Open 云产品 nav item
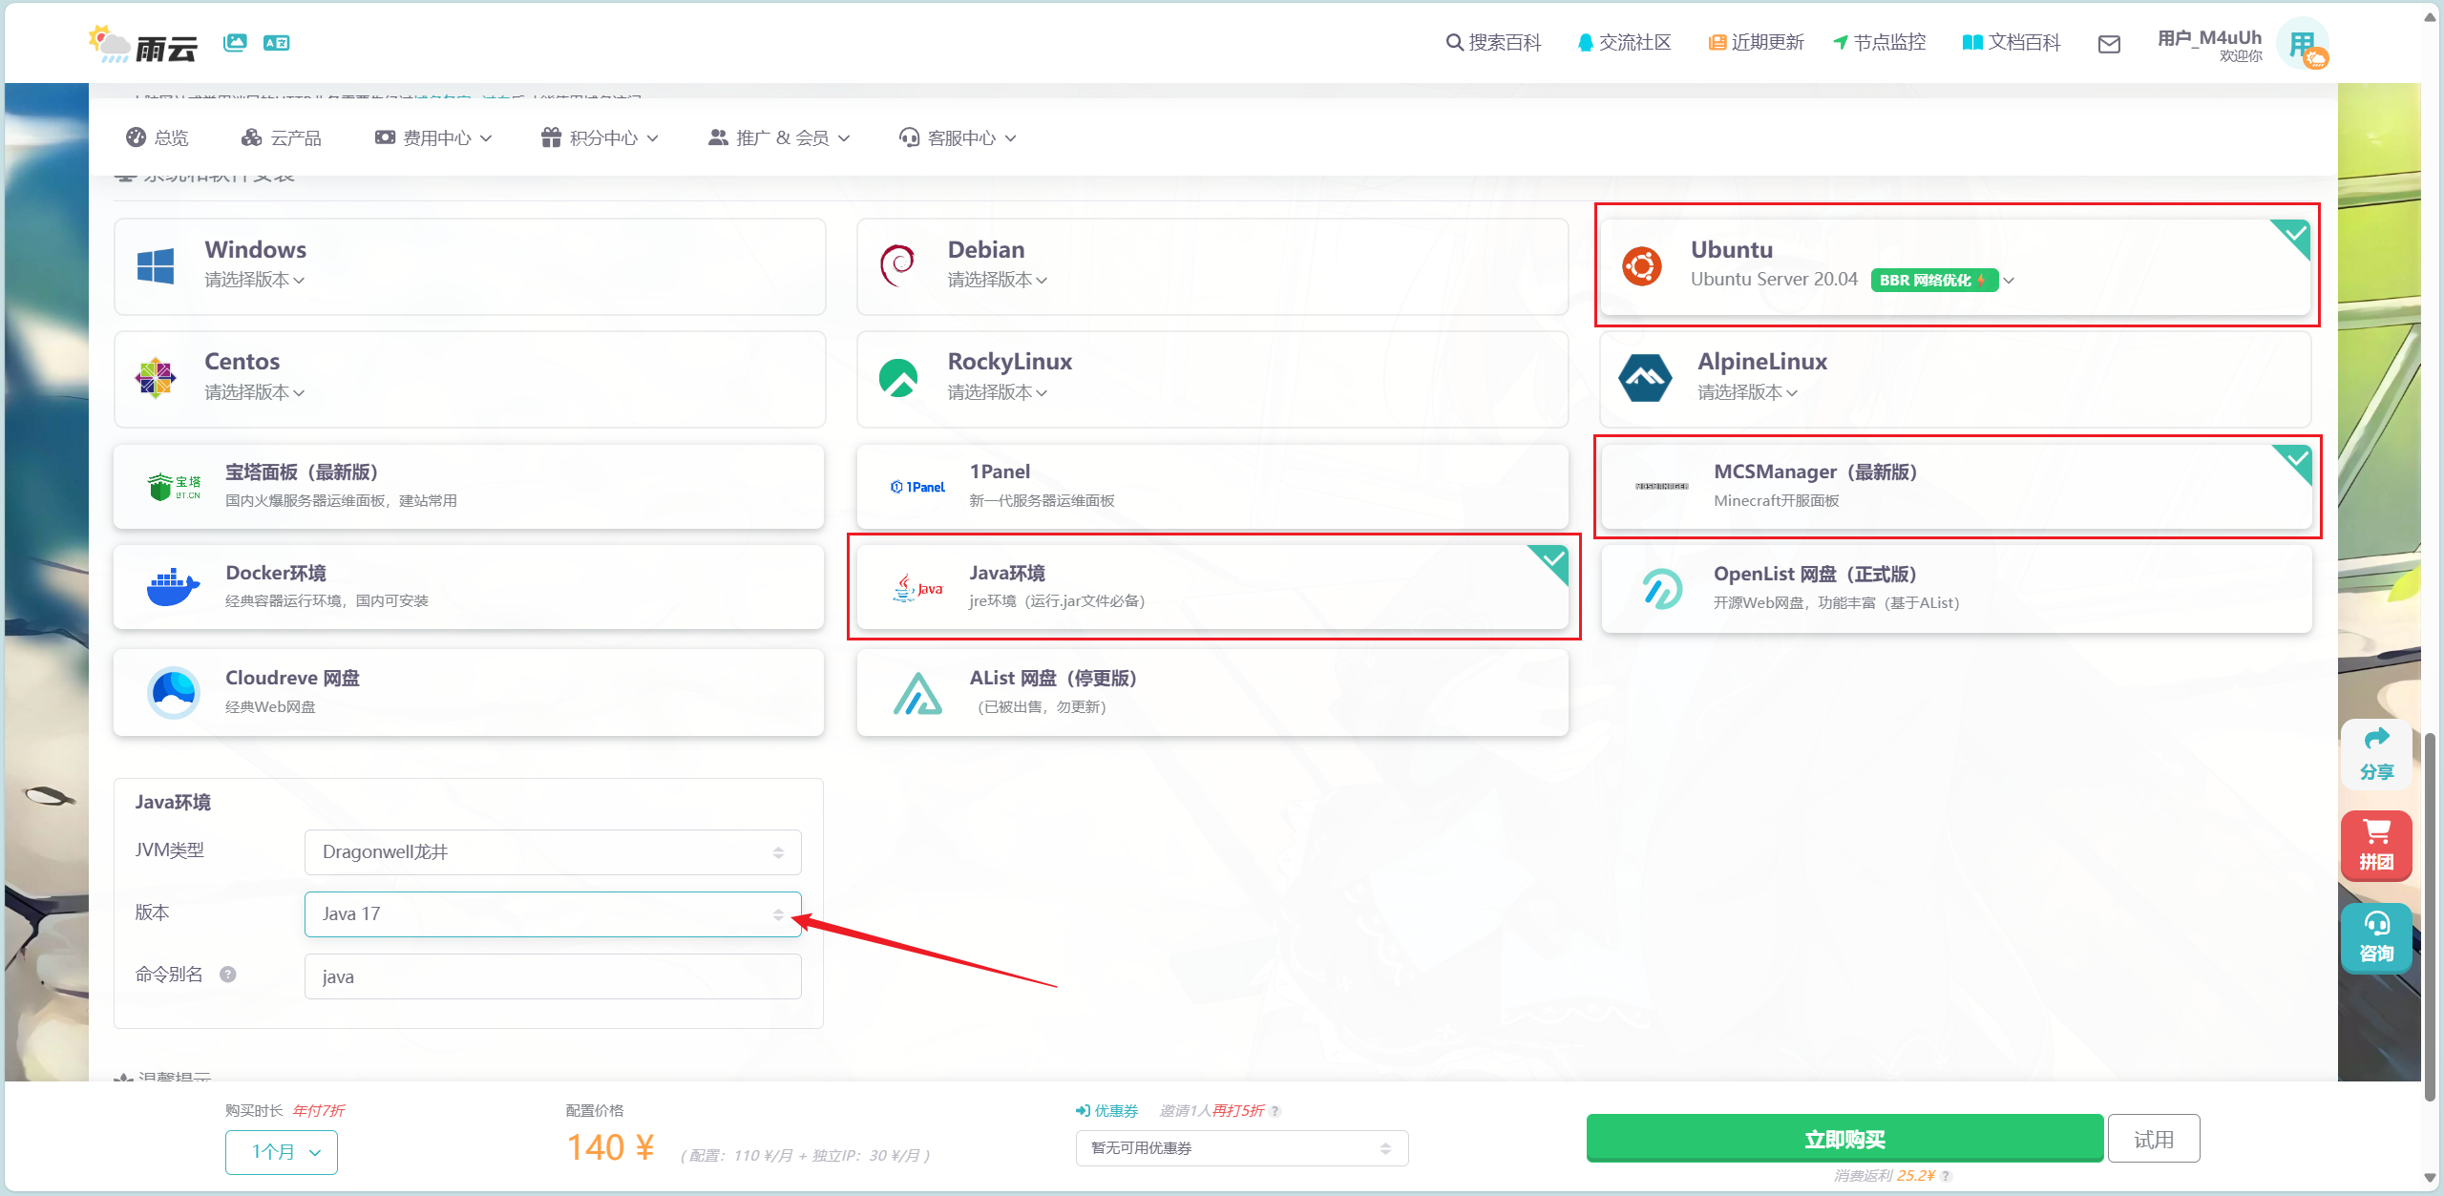2444x1196 pixels. (282, 138)
